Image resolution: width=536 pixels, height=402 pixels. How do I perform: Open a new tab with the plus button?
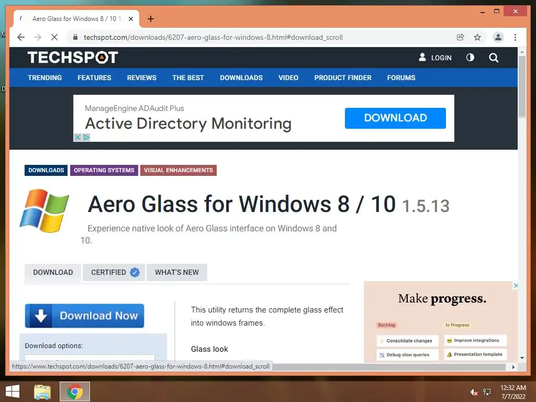151,19
